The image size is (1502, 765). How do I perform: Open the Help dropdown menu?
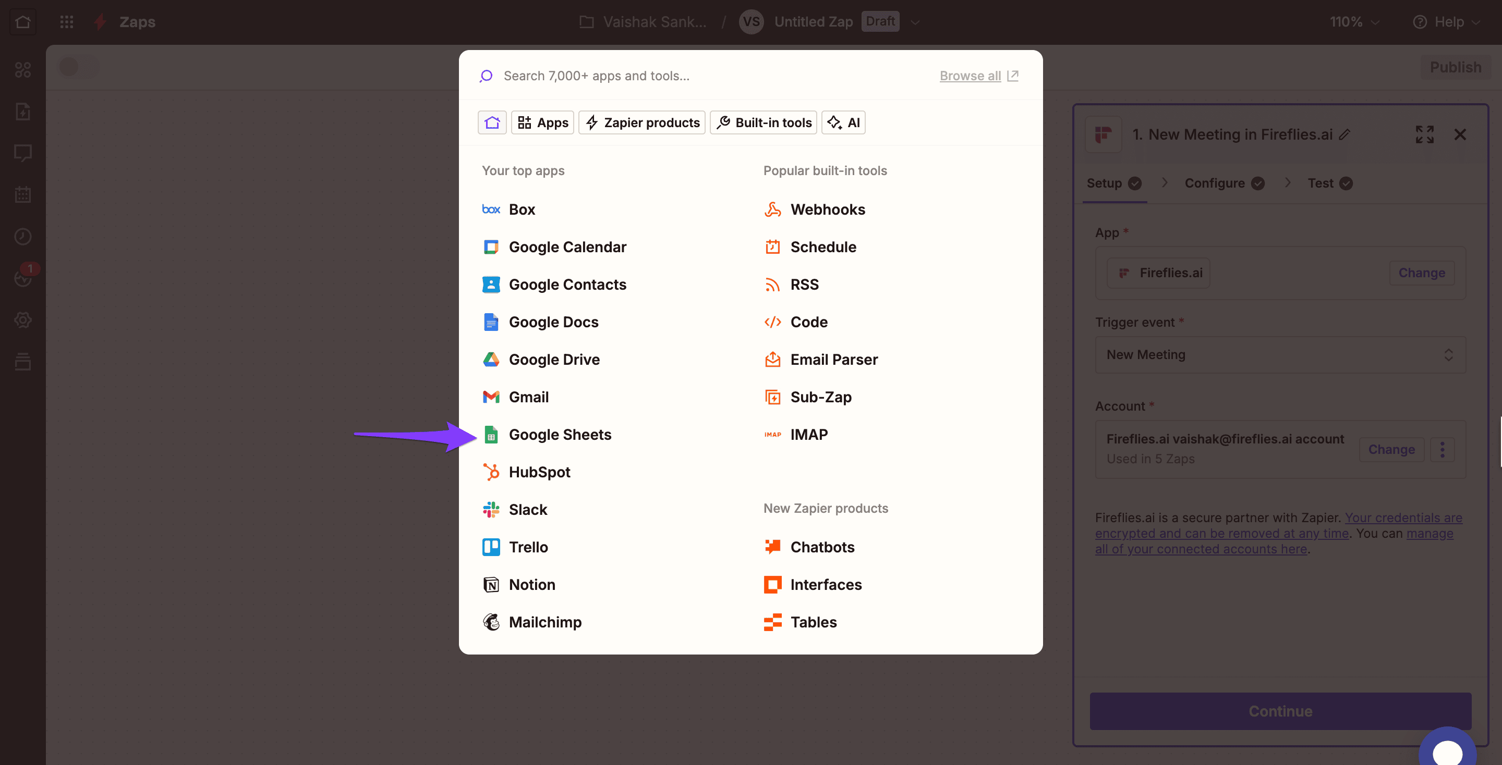(1447, 21)
